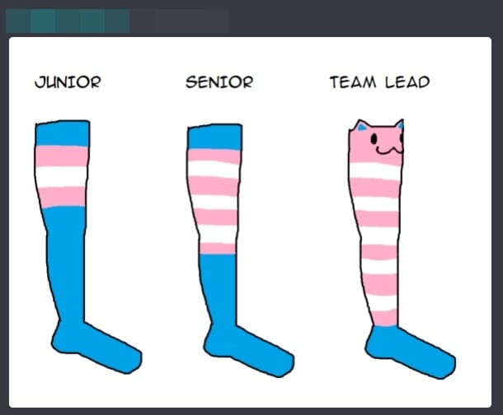
Task: Click the cat's black eye on Team Lead sock
Action: click(374, 138)
